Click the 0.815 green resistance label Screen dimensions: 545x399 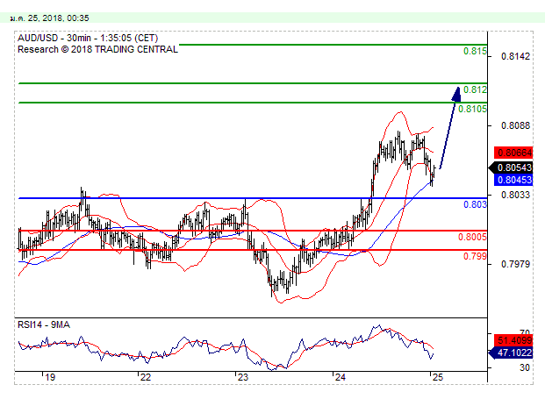[475, 51]
